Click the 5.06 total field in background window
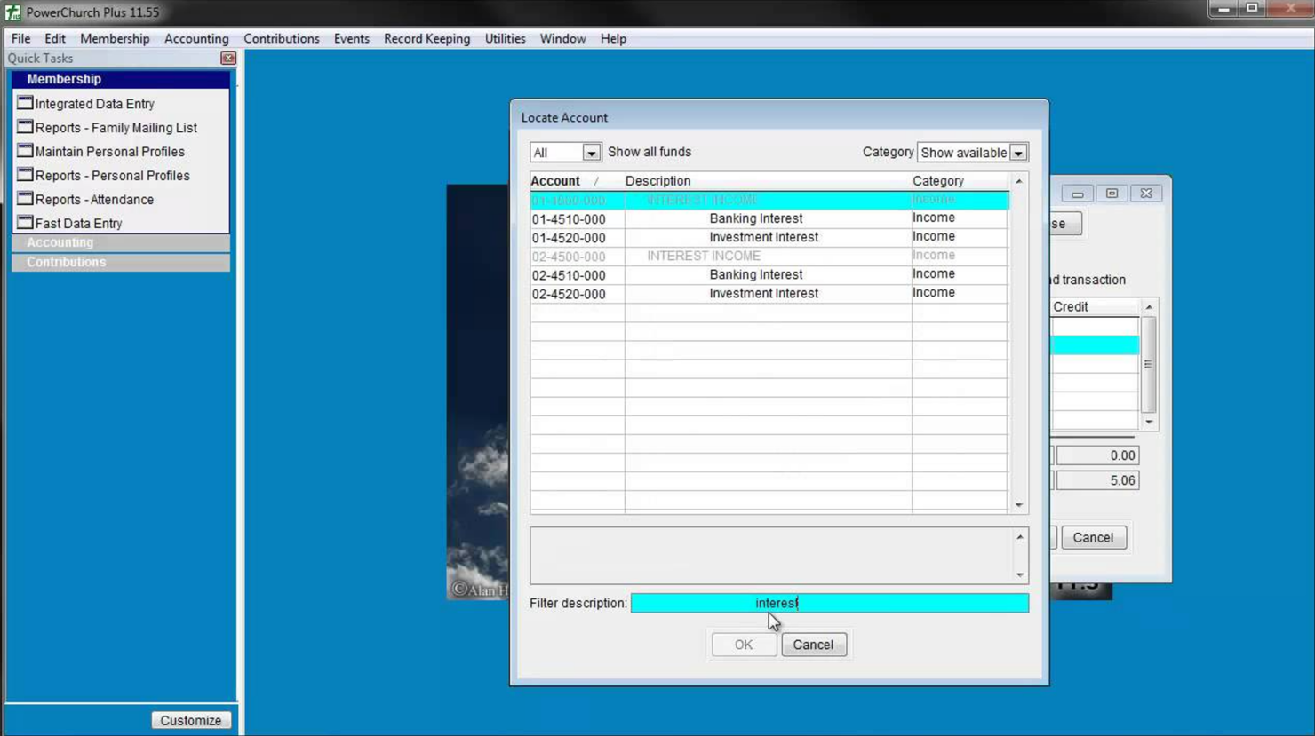Screen dimensions: 1315x736 (1097, 480)
